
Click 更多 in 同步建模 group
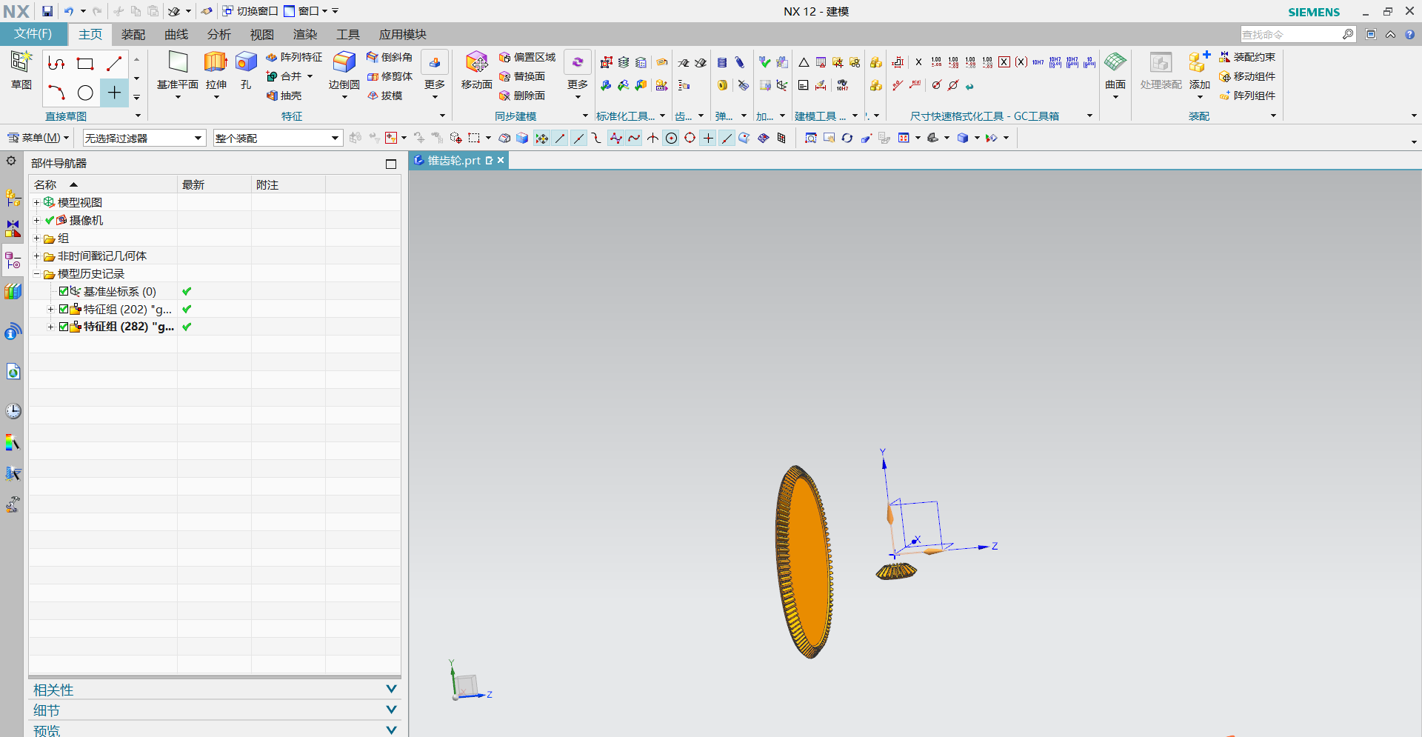click(x=578, y=75)
